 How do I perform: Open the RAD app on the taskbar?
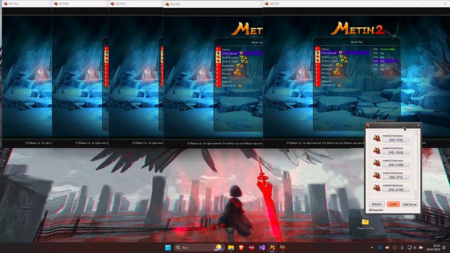click(x=252, y=247)
